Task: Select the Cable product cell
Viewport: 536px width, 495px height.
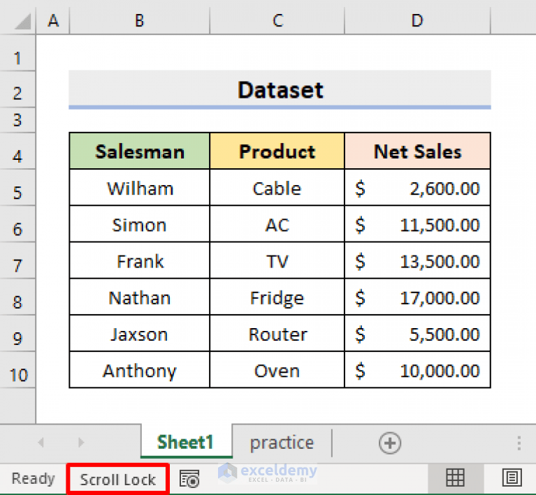Action: coord(277,188)
